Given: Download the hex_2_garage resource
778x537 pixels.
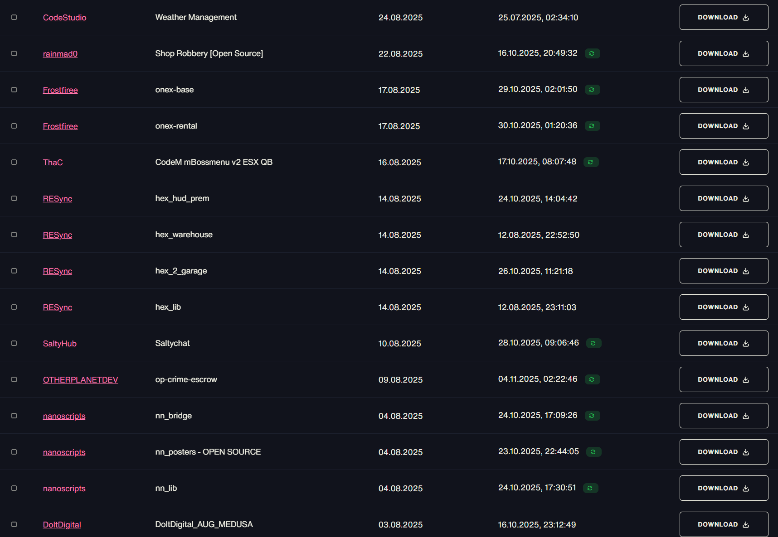Looking at the screenshot, I should (x=724, y=271).
